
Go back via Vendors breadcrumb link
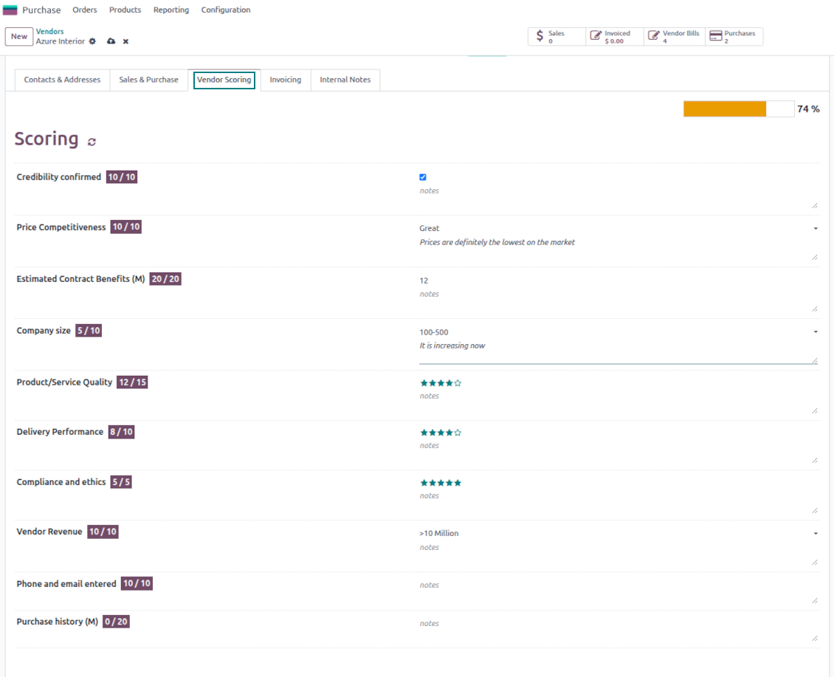(50, 32)
